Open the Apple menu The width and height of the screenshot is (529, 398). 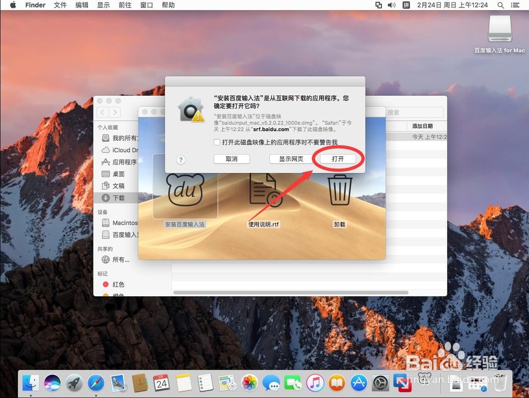pyautogui.click(x=13, y=5)
